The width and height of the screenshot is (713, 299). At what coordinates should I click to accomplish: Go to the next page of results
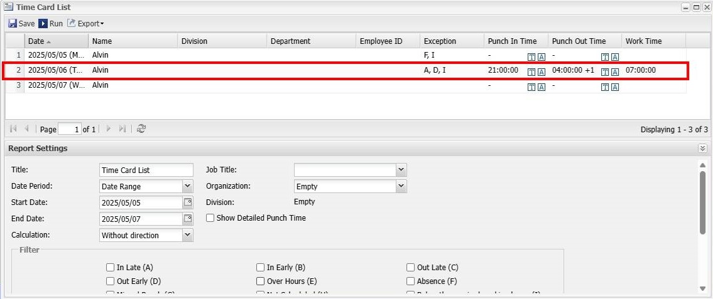108,129
